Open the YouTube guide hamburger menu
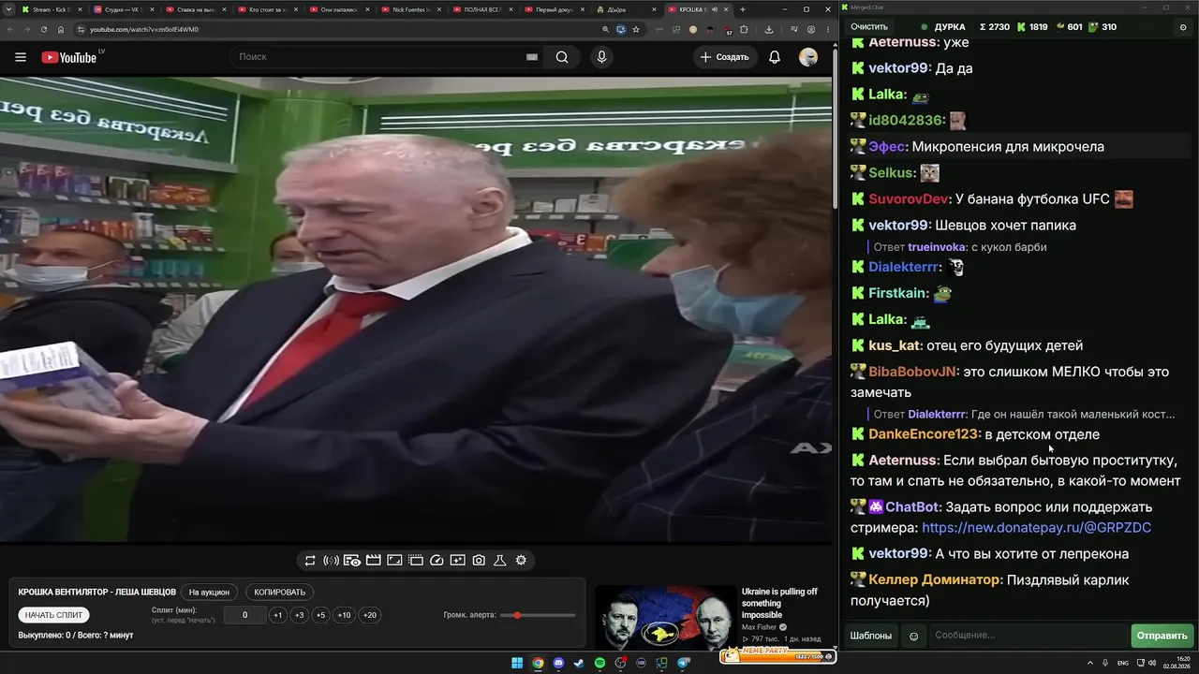The height and width of the screenshot is (674, 1199). [x=21, y=57]
